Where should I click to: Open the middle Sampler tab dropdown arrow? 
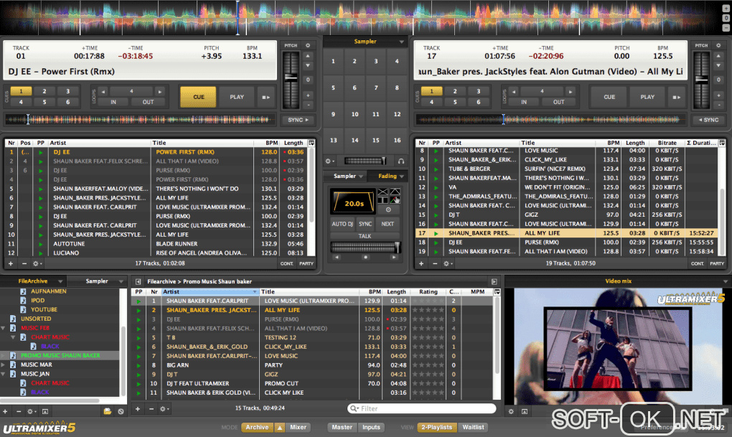click(361, 176)
